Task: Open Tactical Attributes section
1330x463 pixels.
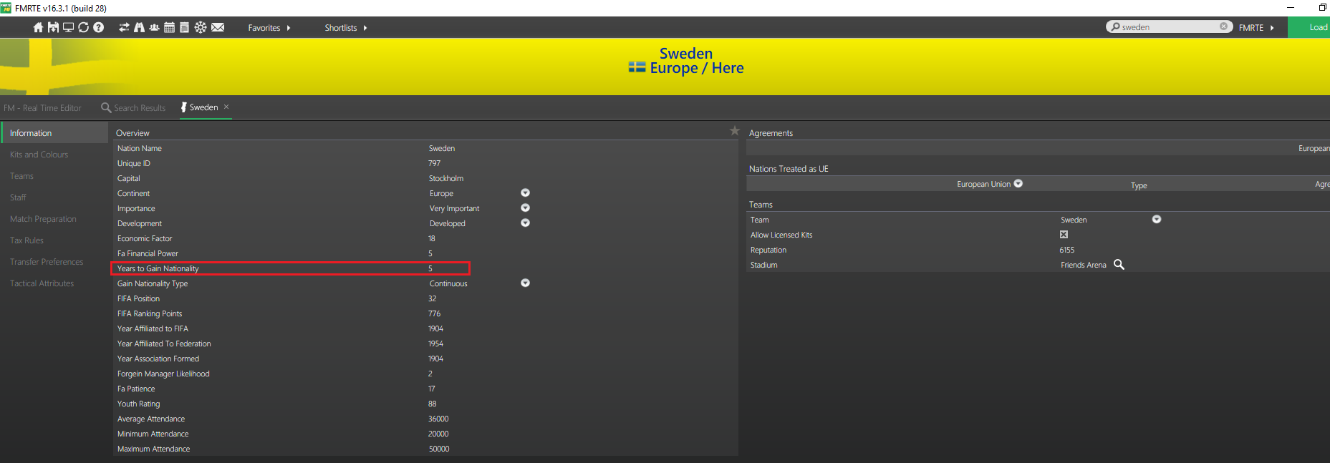Action: (x=42, y=283)
